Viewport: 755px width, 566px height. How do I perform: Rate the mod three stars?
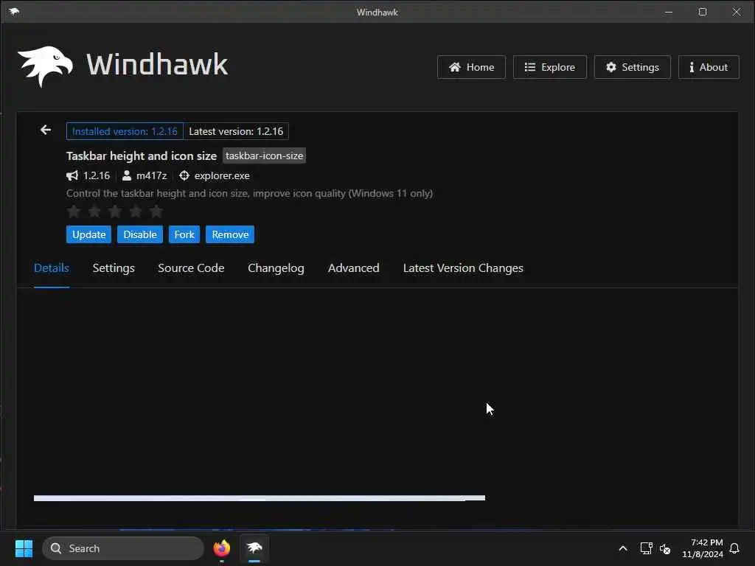(x=114, y=211)
